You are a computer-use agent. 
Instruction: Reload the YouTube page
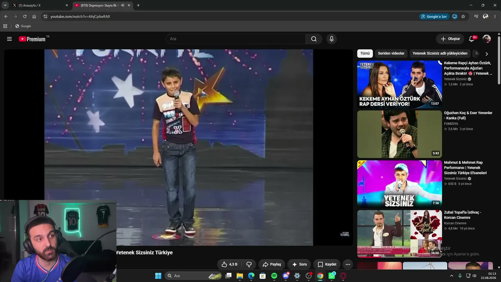[x=25, y=16]
